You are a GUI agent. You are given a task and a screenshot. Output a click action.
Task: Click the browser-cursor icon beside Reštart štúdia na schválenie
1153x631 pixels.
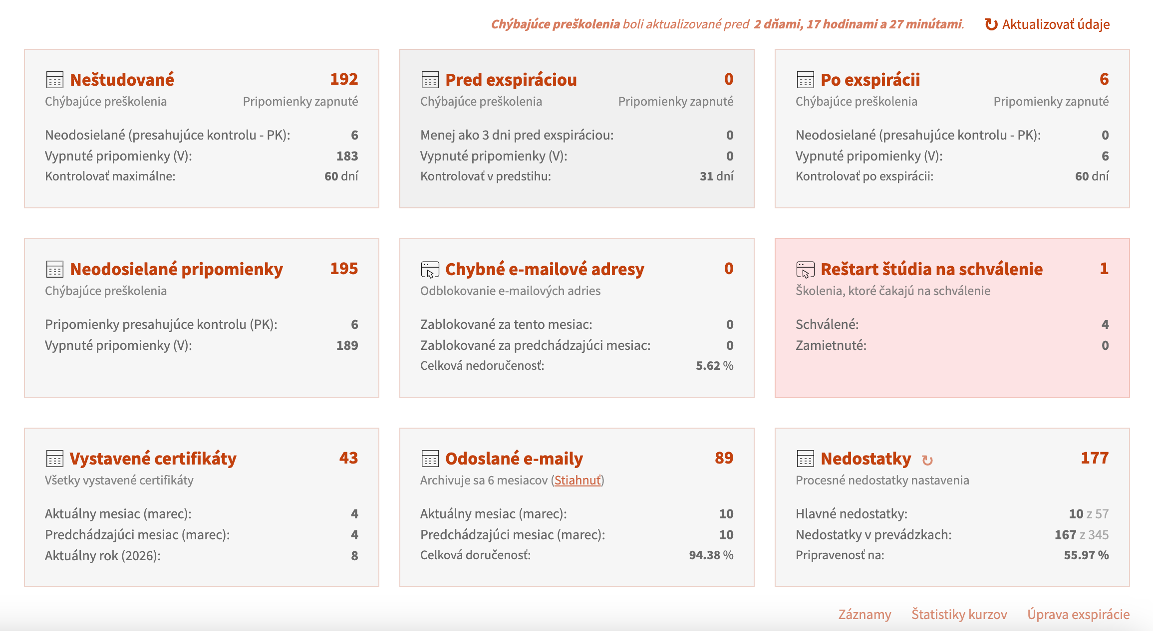(x=805, y=270)
